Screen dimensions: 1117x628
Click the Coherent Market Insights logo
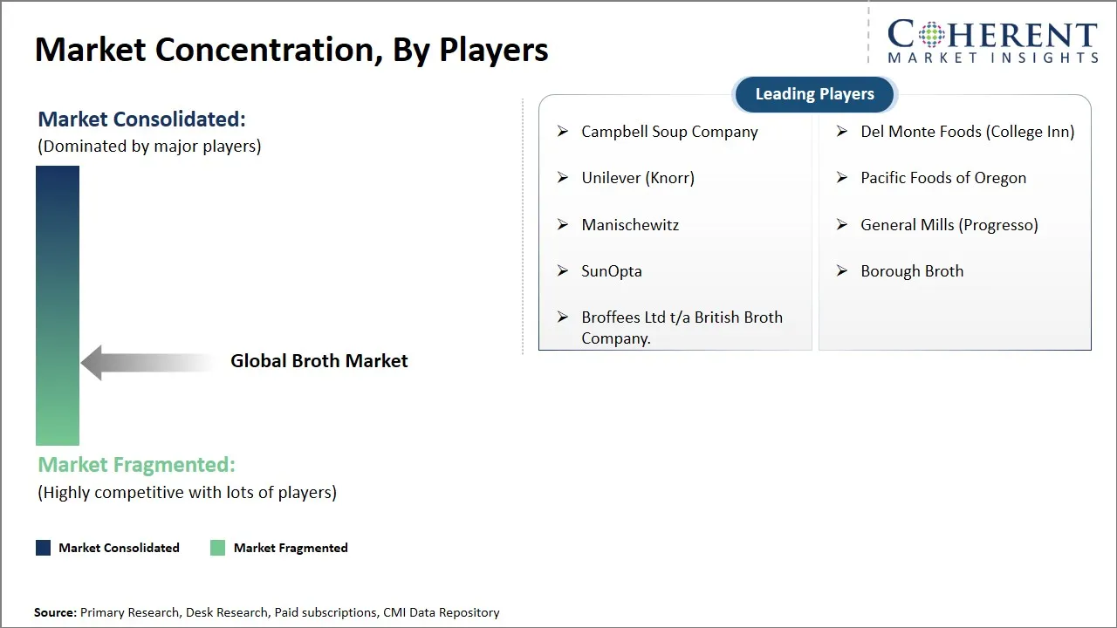992,41
